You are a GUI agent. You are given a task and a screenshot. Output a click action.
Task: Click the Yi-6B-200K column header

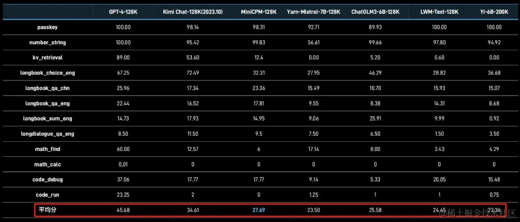click(x=494, y=12)
